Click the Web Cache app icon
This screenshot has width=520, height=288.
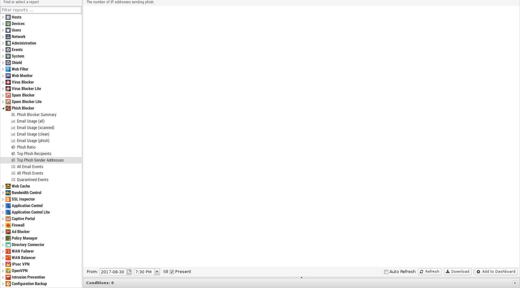(x=8, y=186)
